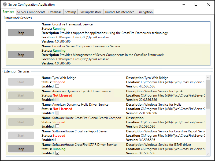
Task: Maximize the Server Configuration Application window
Action: click(x=196, y=5)
